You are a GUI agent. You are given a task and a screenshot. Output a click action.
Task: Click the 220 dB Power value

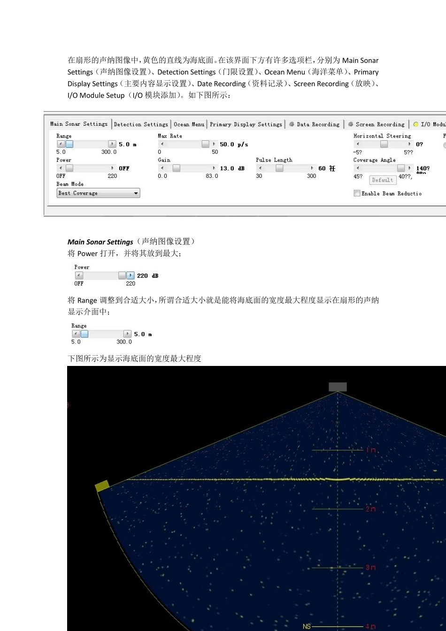pos(147,276)
